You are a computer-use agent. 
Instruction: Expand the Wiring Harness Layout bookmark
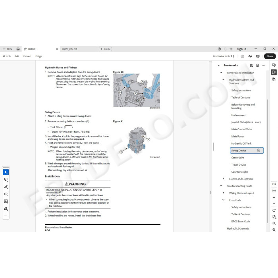pos(223,193)
